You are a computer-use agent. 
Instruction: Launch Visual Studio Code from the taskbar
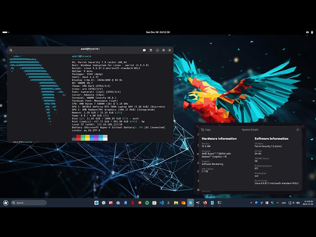click(161, 203)
